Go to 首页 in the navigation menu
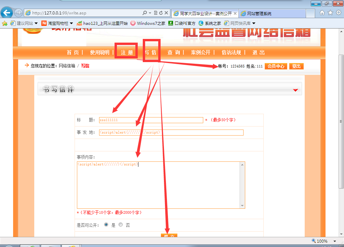The height and width of the screenshot is (247, 344). 73,52
